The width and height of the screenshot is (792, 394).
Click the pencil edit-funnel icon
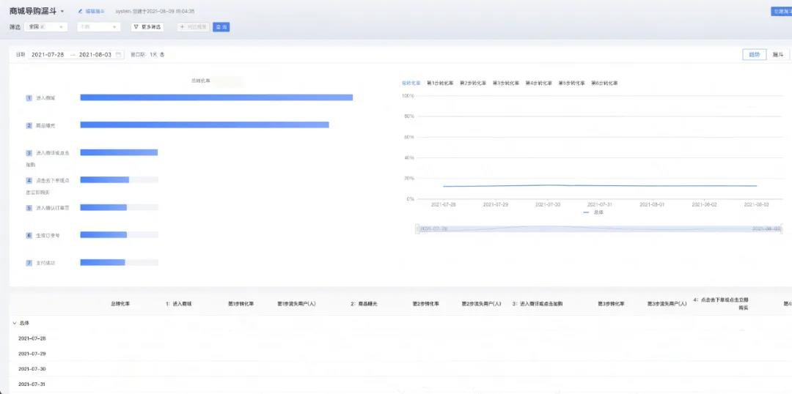(80, 11)
